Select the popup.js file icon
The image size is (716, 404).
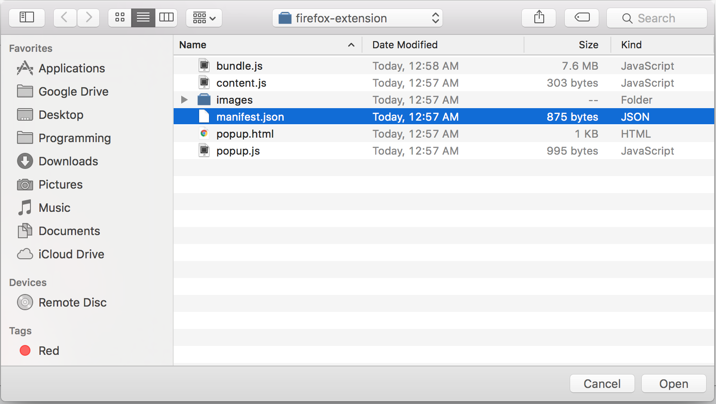[204, 151]
